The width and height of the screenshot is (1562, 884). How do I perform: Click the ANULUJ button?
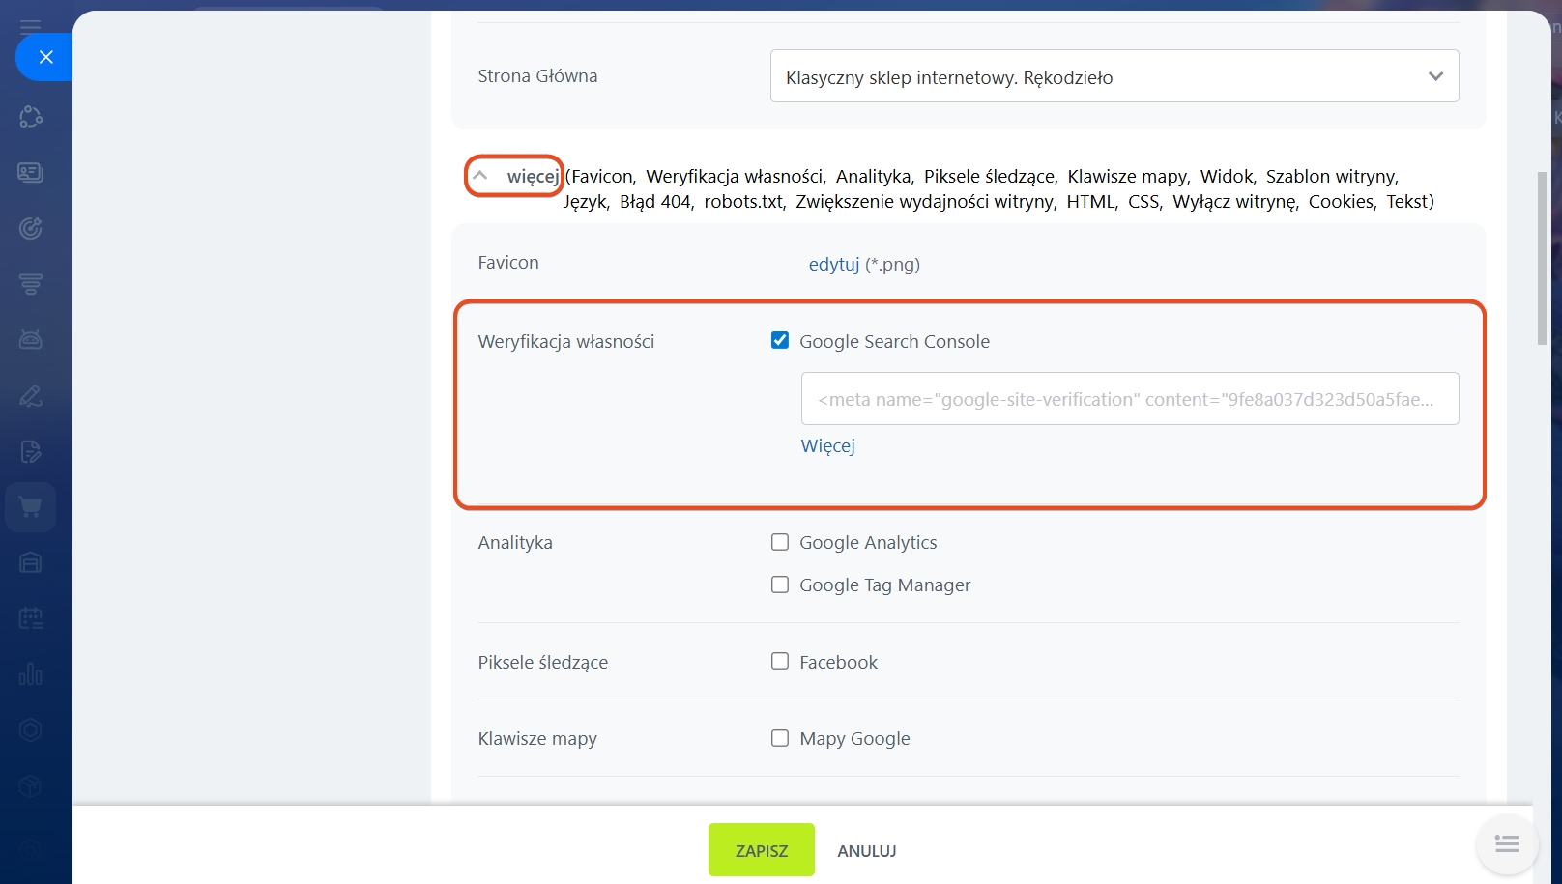coord(866,851)
